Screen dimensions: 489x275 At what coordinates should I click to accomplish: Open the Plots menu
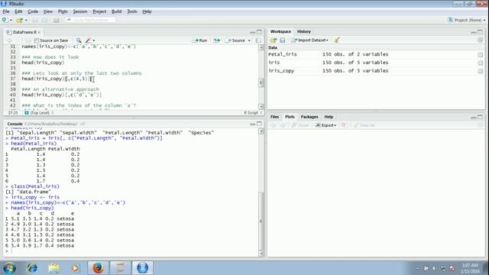(x=63, y=11)
